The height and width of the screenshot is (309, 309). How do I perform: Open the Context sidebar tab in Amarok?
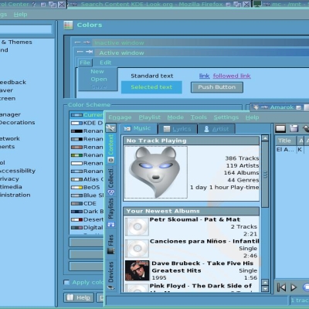click(110, 148)
